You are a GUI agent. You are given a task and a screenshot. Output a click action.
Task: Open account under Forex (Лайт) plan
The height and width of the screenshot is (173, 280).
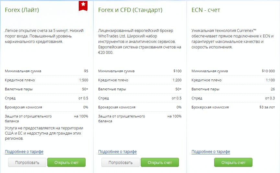tap(66, 162)
